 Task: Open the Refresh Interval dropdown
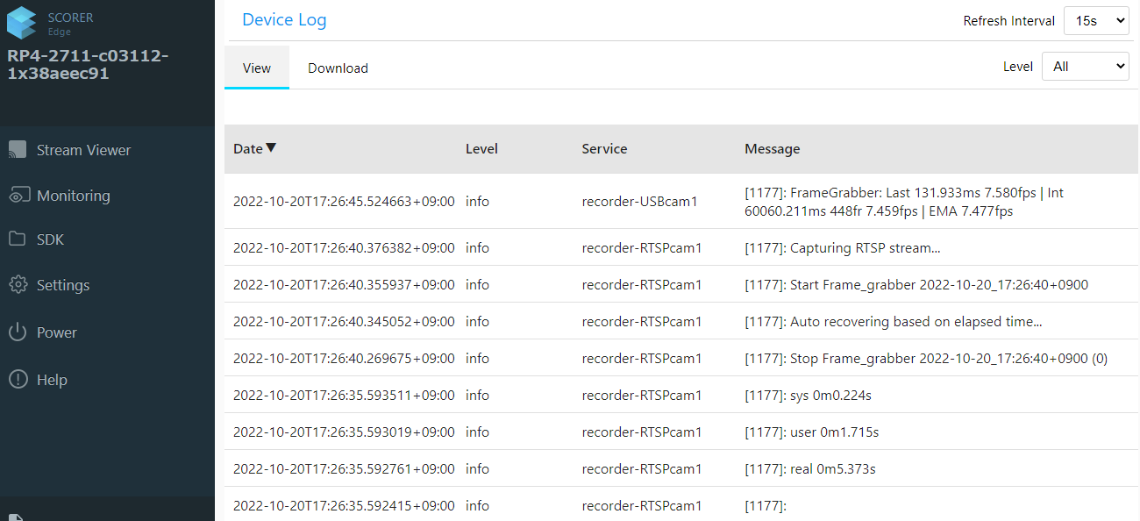1095,21
